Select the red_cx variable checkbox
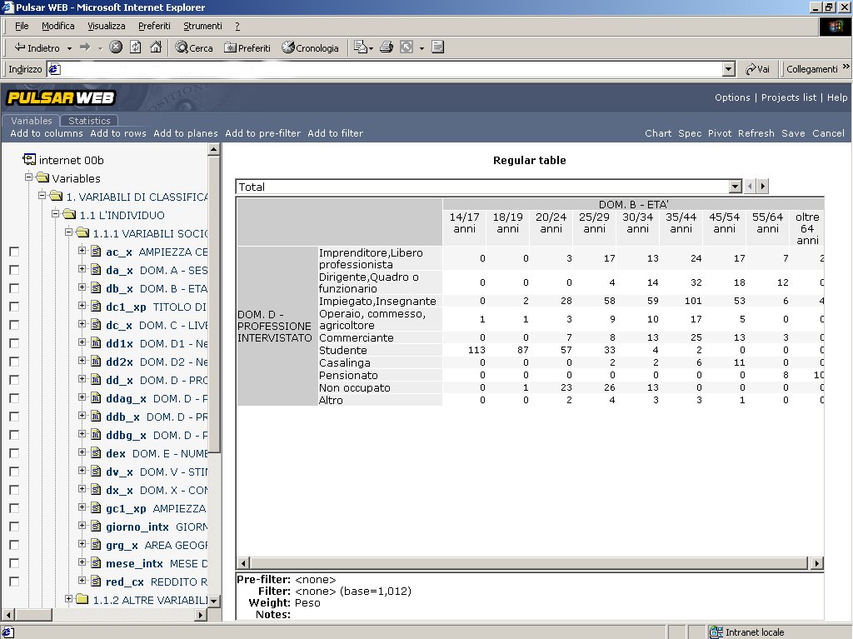The image size is (853, 639). click(13, 582)
